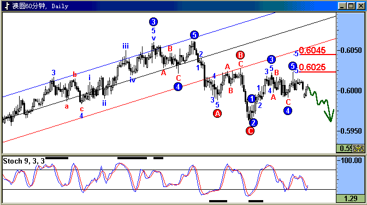Click the blue ii wave label
Viewport: 367px width, 205px height.
coord(104,103)
